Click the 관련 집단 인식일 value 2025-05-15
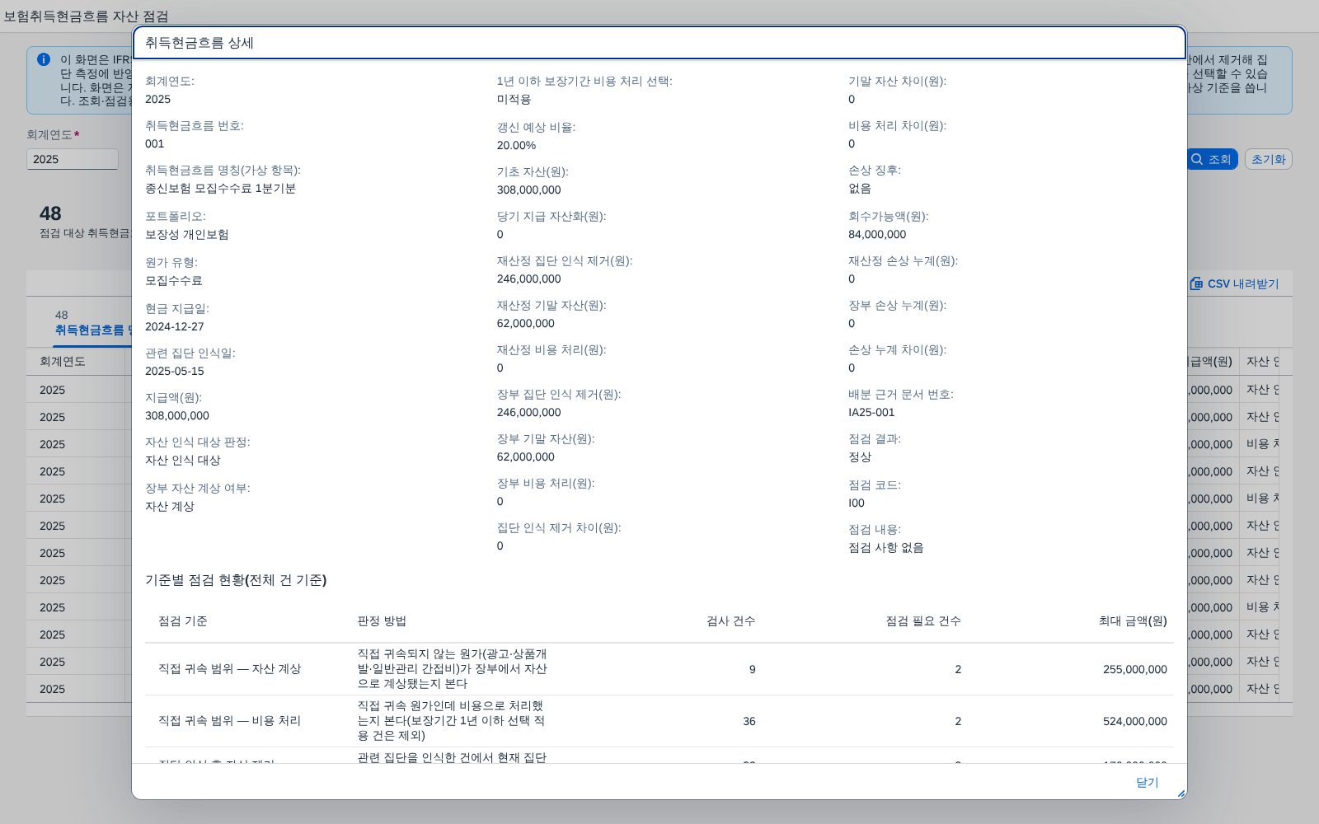This screenshot has height=824, width=1319. (x=175, y=371)
